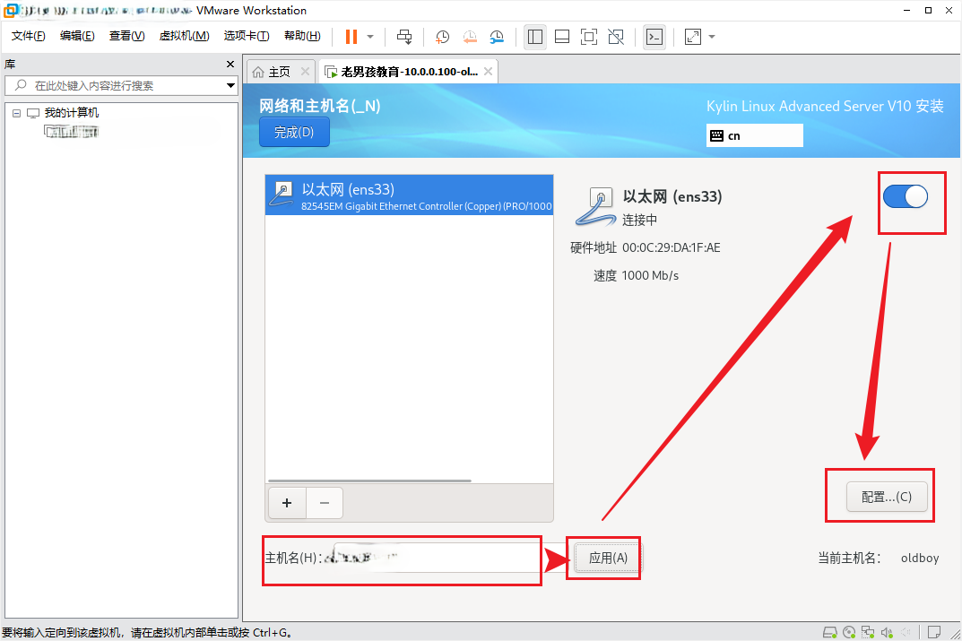Viewport: 962px width, 641px height.
Task: Select the 以太网 (ens33) adapter in the list
Action: [x=409, y=195]
